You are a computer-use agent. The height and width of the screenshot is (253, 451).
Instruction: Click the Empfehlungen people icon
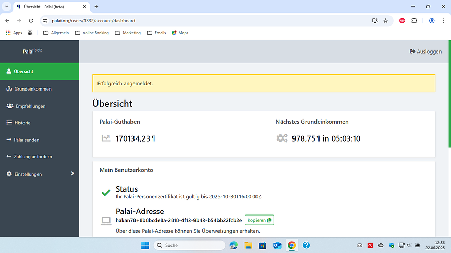point(10,106)
